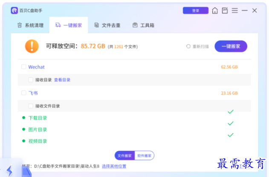This screenshot has width=269, height=177.
Task: Click the green checkmark for 下载目录
Action: tap(231, 112)
